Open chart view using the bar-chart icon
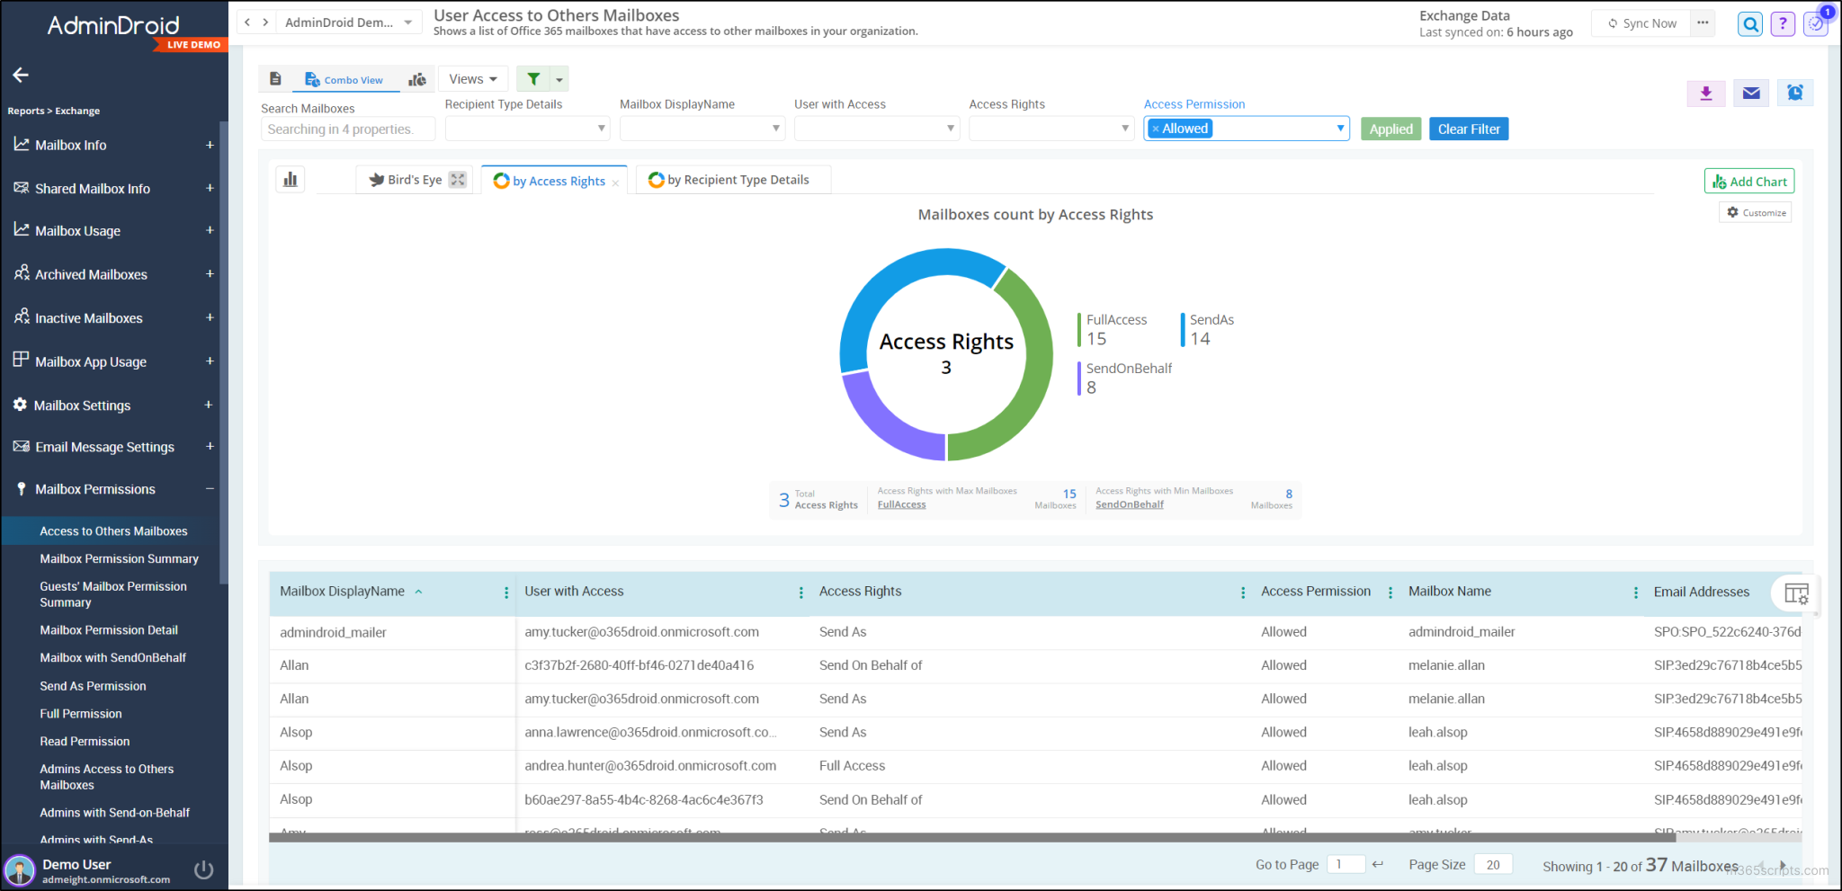Viewport: 1842px width, 891px height. pos(290,178)
